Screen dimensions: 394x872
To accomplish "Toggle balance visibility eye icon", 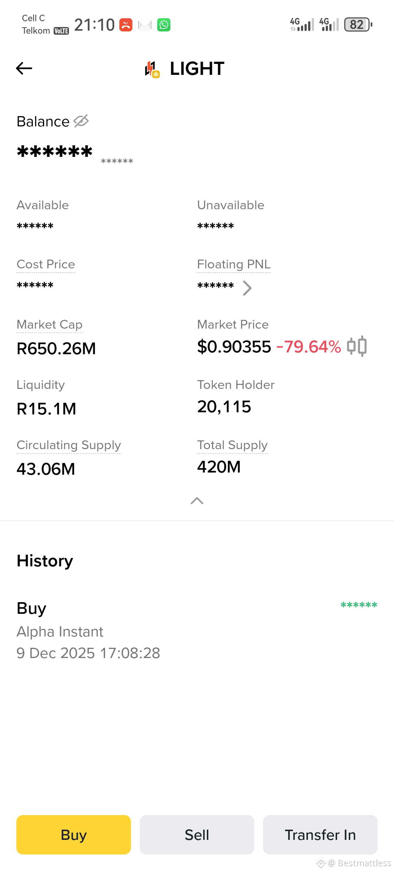I will (x=81, y=121).
